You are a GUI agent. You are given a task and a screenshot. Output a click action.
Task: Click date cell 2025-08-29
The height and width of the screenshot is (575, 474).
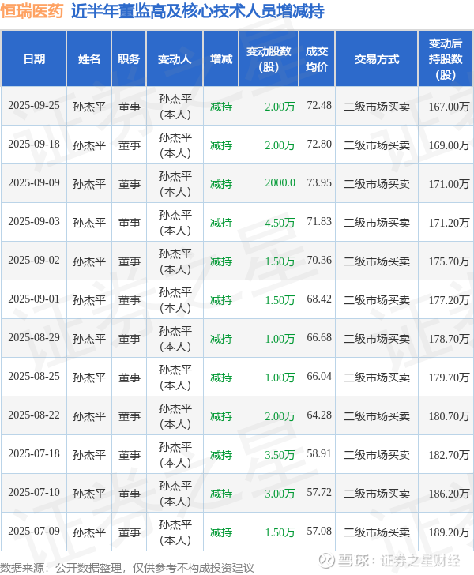34,338
